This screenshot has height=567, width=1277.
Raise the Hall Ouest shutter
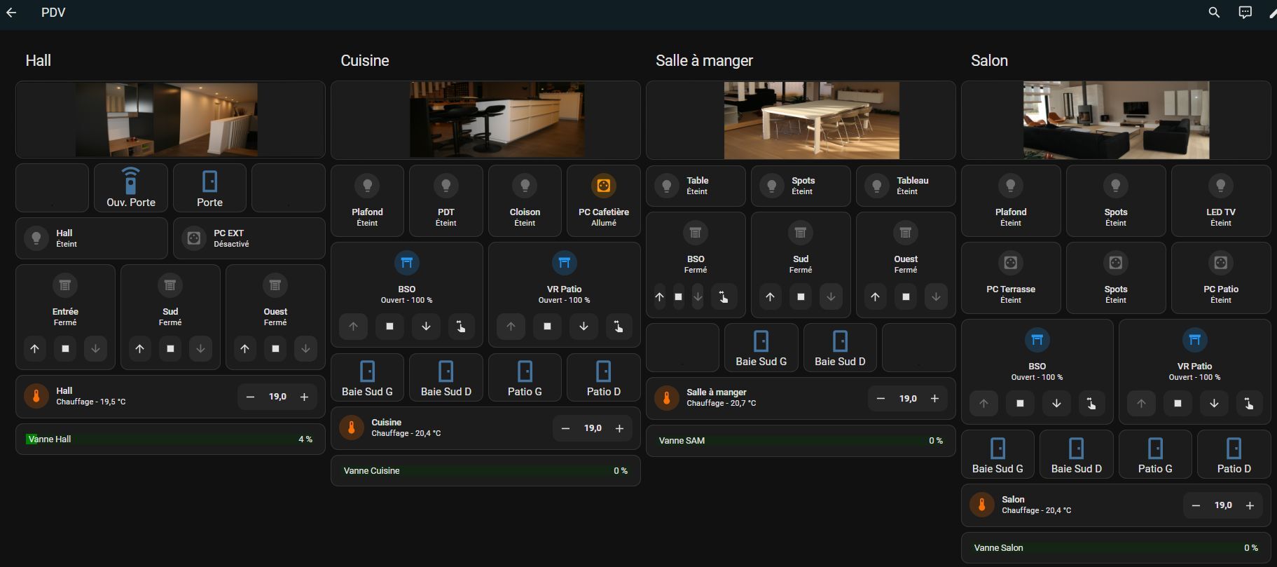pyautogui.click(x=244, y=348)
